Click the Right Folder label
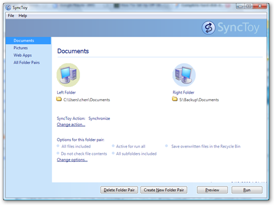 pyautogui.click(x=184, y=93)
